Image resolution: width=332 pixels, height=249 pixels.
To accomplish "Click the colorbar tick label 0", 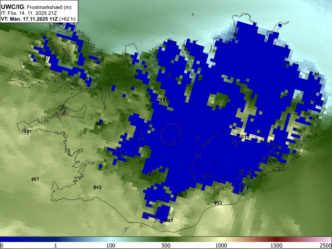I will 2,245.
